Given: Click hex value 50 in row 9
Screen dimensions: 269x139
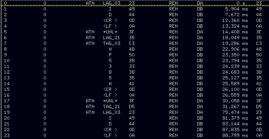Looking at the screenshot, I should coord(131,55).
